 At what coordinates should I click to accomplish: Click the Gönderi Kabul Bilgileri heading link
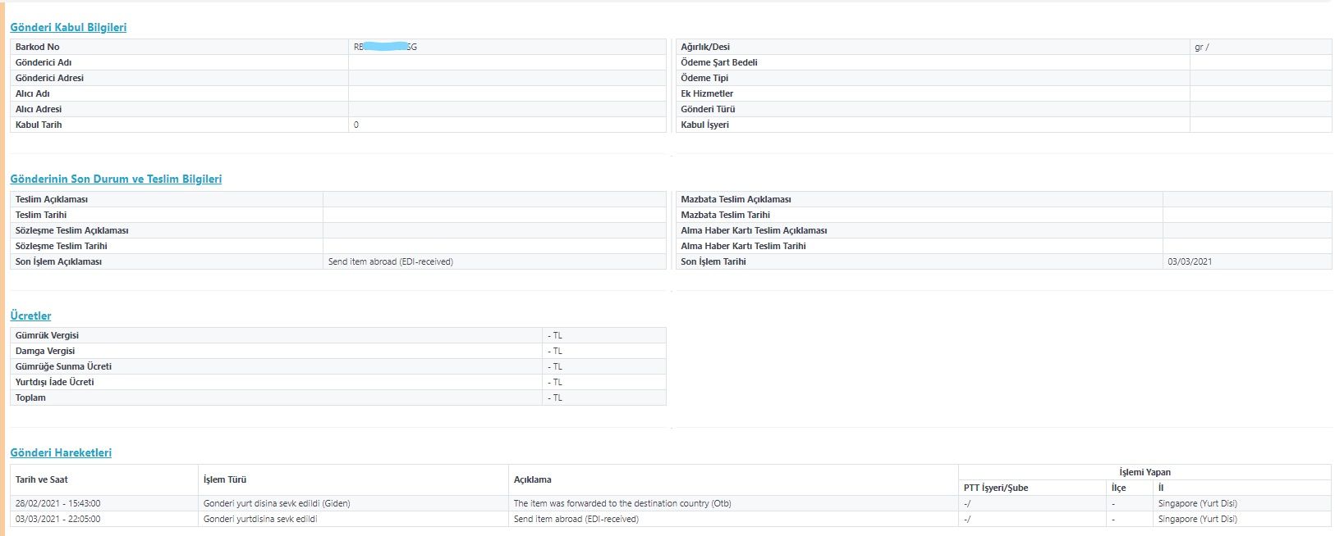tap(68, 27)
